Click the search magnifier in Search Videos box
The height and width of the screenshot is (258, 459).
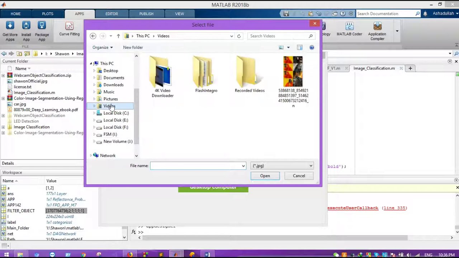click(x=311, y=36)
